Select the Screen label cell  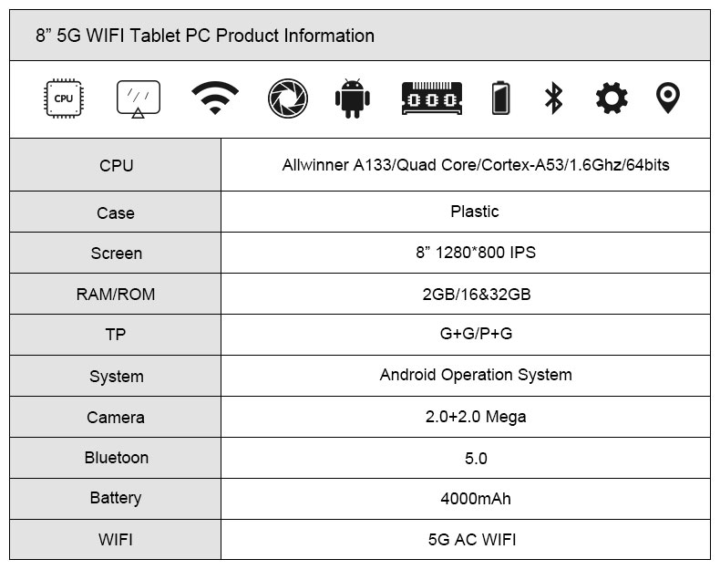coord(115,253)
